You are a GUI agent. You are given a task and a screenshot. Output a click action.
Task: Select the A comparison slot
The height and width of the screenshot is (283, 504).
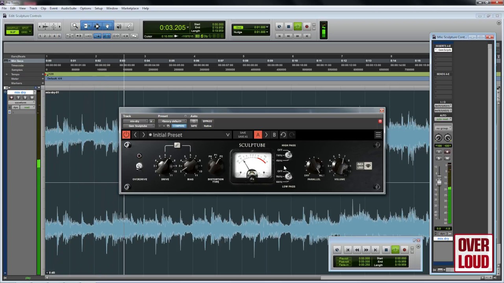click(x=258, y=135)
